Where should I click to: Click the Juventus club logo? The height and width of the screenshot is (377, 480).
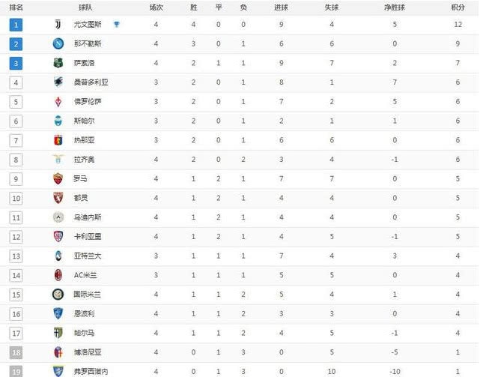pos(58,24)
